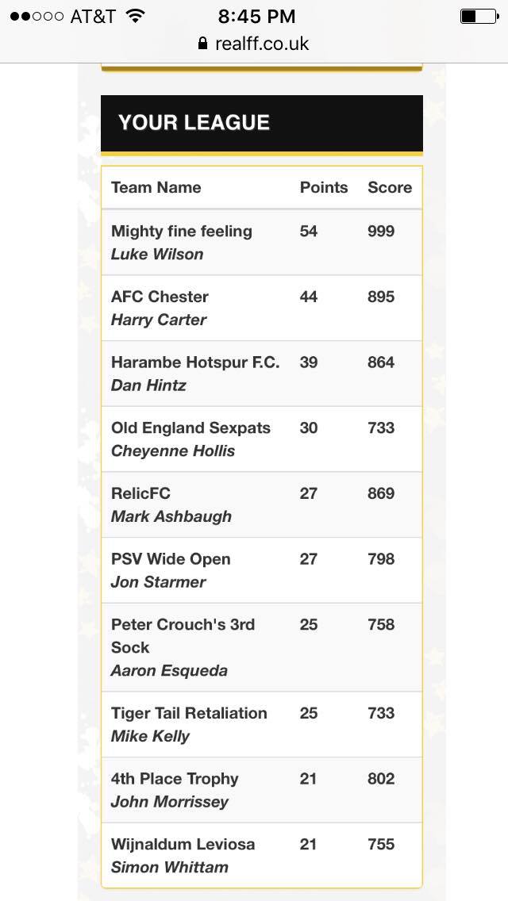Select Harambe Hotspur F.C. team

262,374
